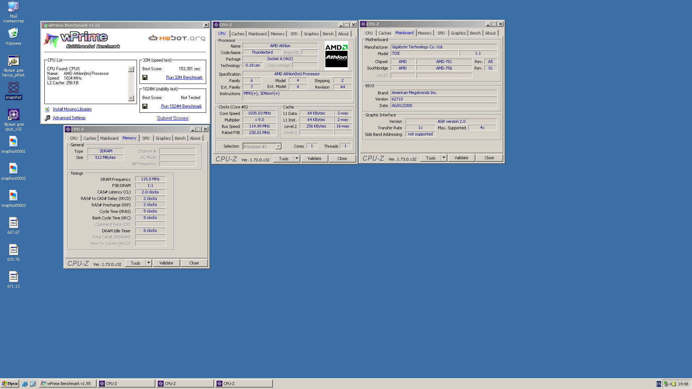The image size is (692, 389).
Task: Click the title bar icon of the CPU-Z Memory window
Action: pos(68,129)
